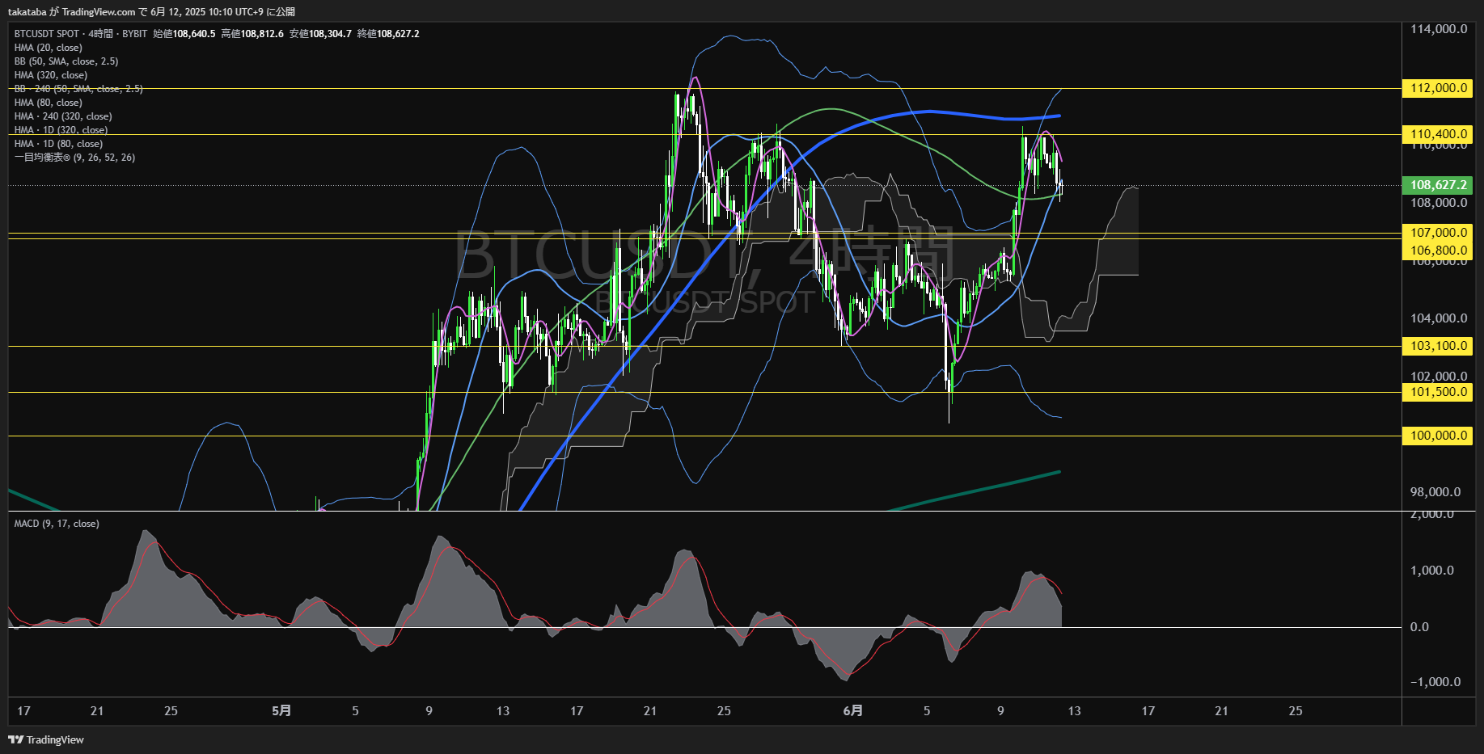1484x754 pixels.
Task: Click the yellow 112,000.0 price label
Action: pyautogui.click(x=1439, y=88)
